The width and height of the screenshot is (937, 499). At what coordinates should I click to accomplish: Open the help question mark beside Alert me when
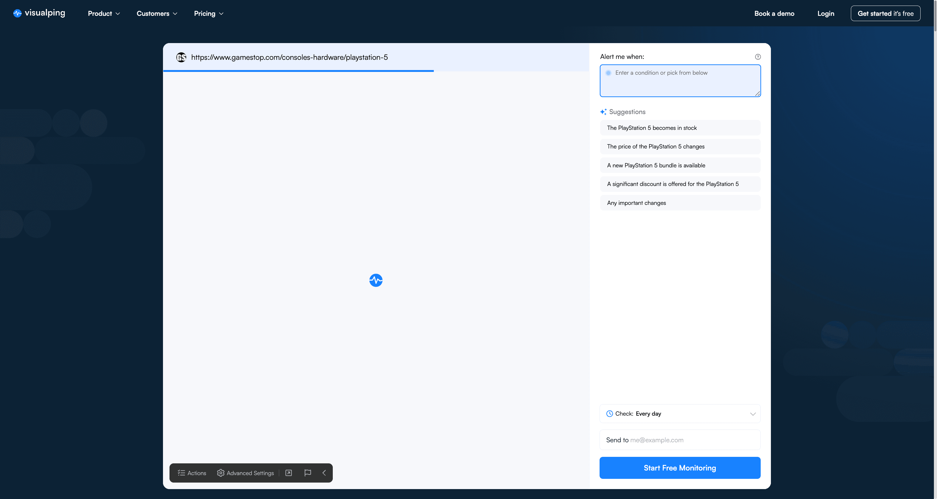tap(758, 57)
